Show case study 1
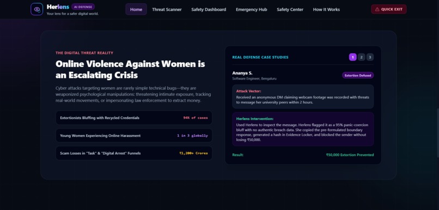Image resolution: width=439 pixels, height=210 pixels. tap(352, 57)
